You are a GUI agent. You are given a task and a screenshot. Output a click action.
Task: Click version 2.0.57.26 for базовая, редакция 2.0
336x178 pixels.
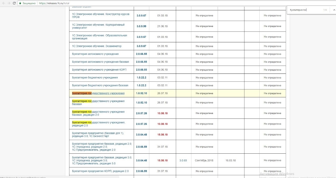pos(141,113)
